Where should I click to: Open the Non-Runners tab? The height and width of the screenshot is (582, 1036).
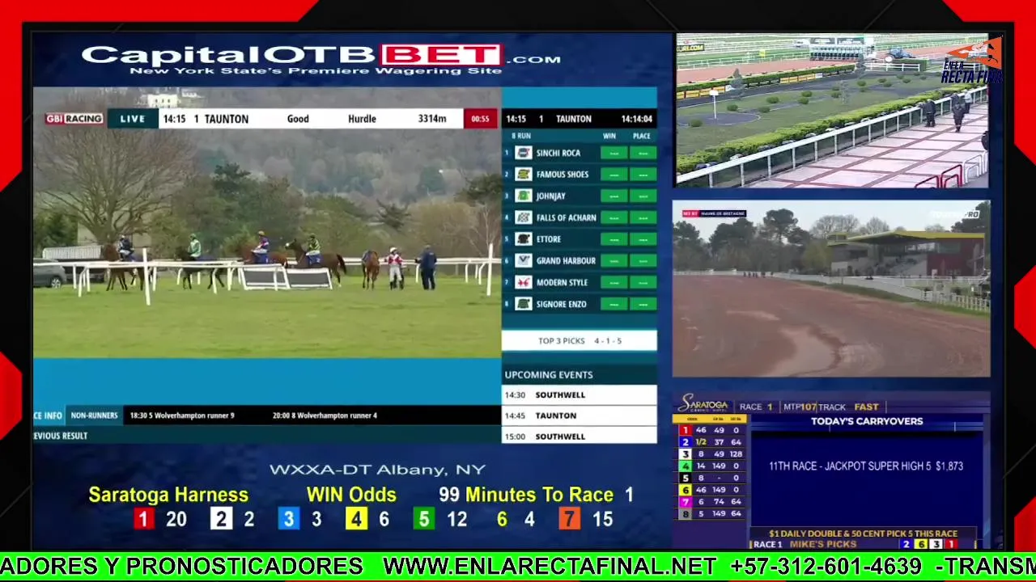[94, 415]
